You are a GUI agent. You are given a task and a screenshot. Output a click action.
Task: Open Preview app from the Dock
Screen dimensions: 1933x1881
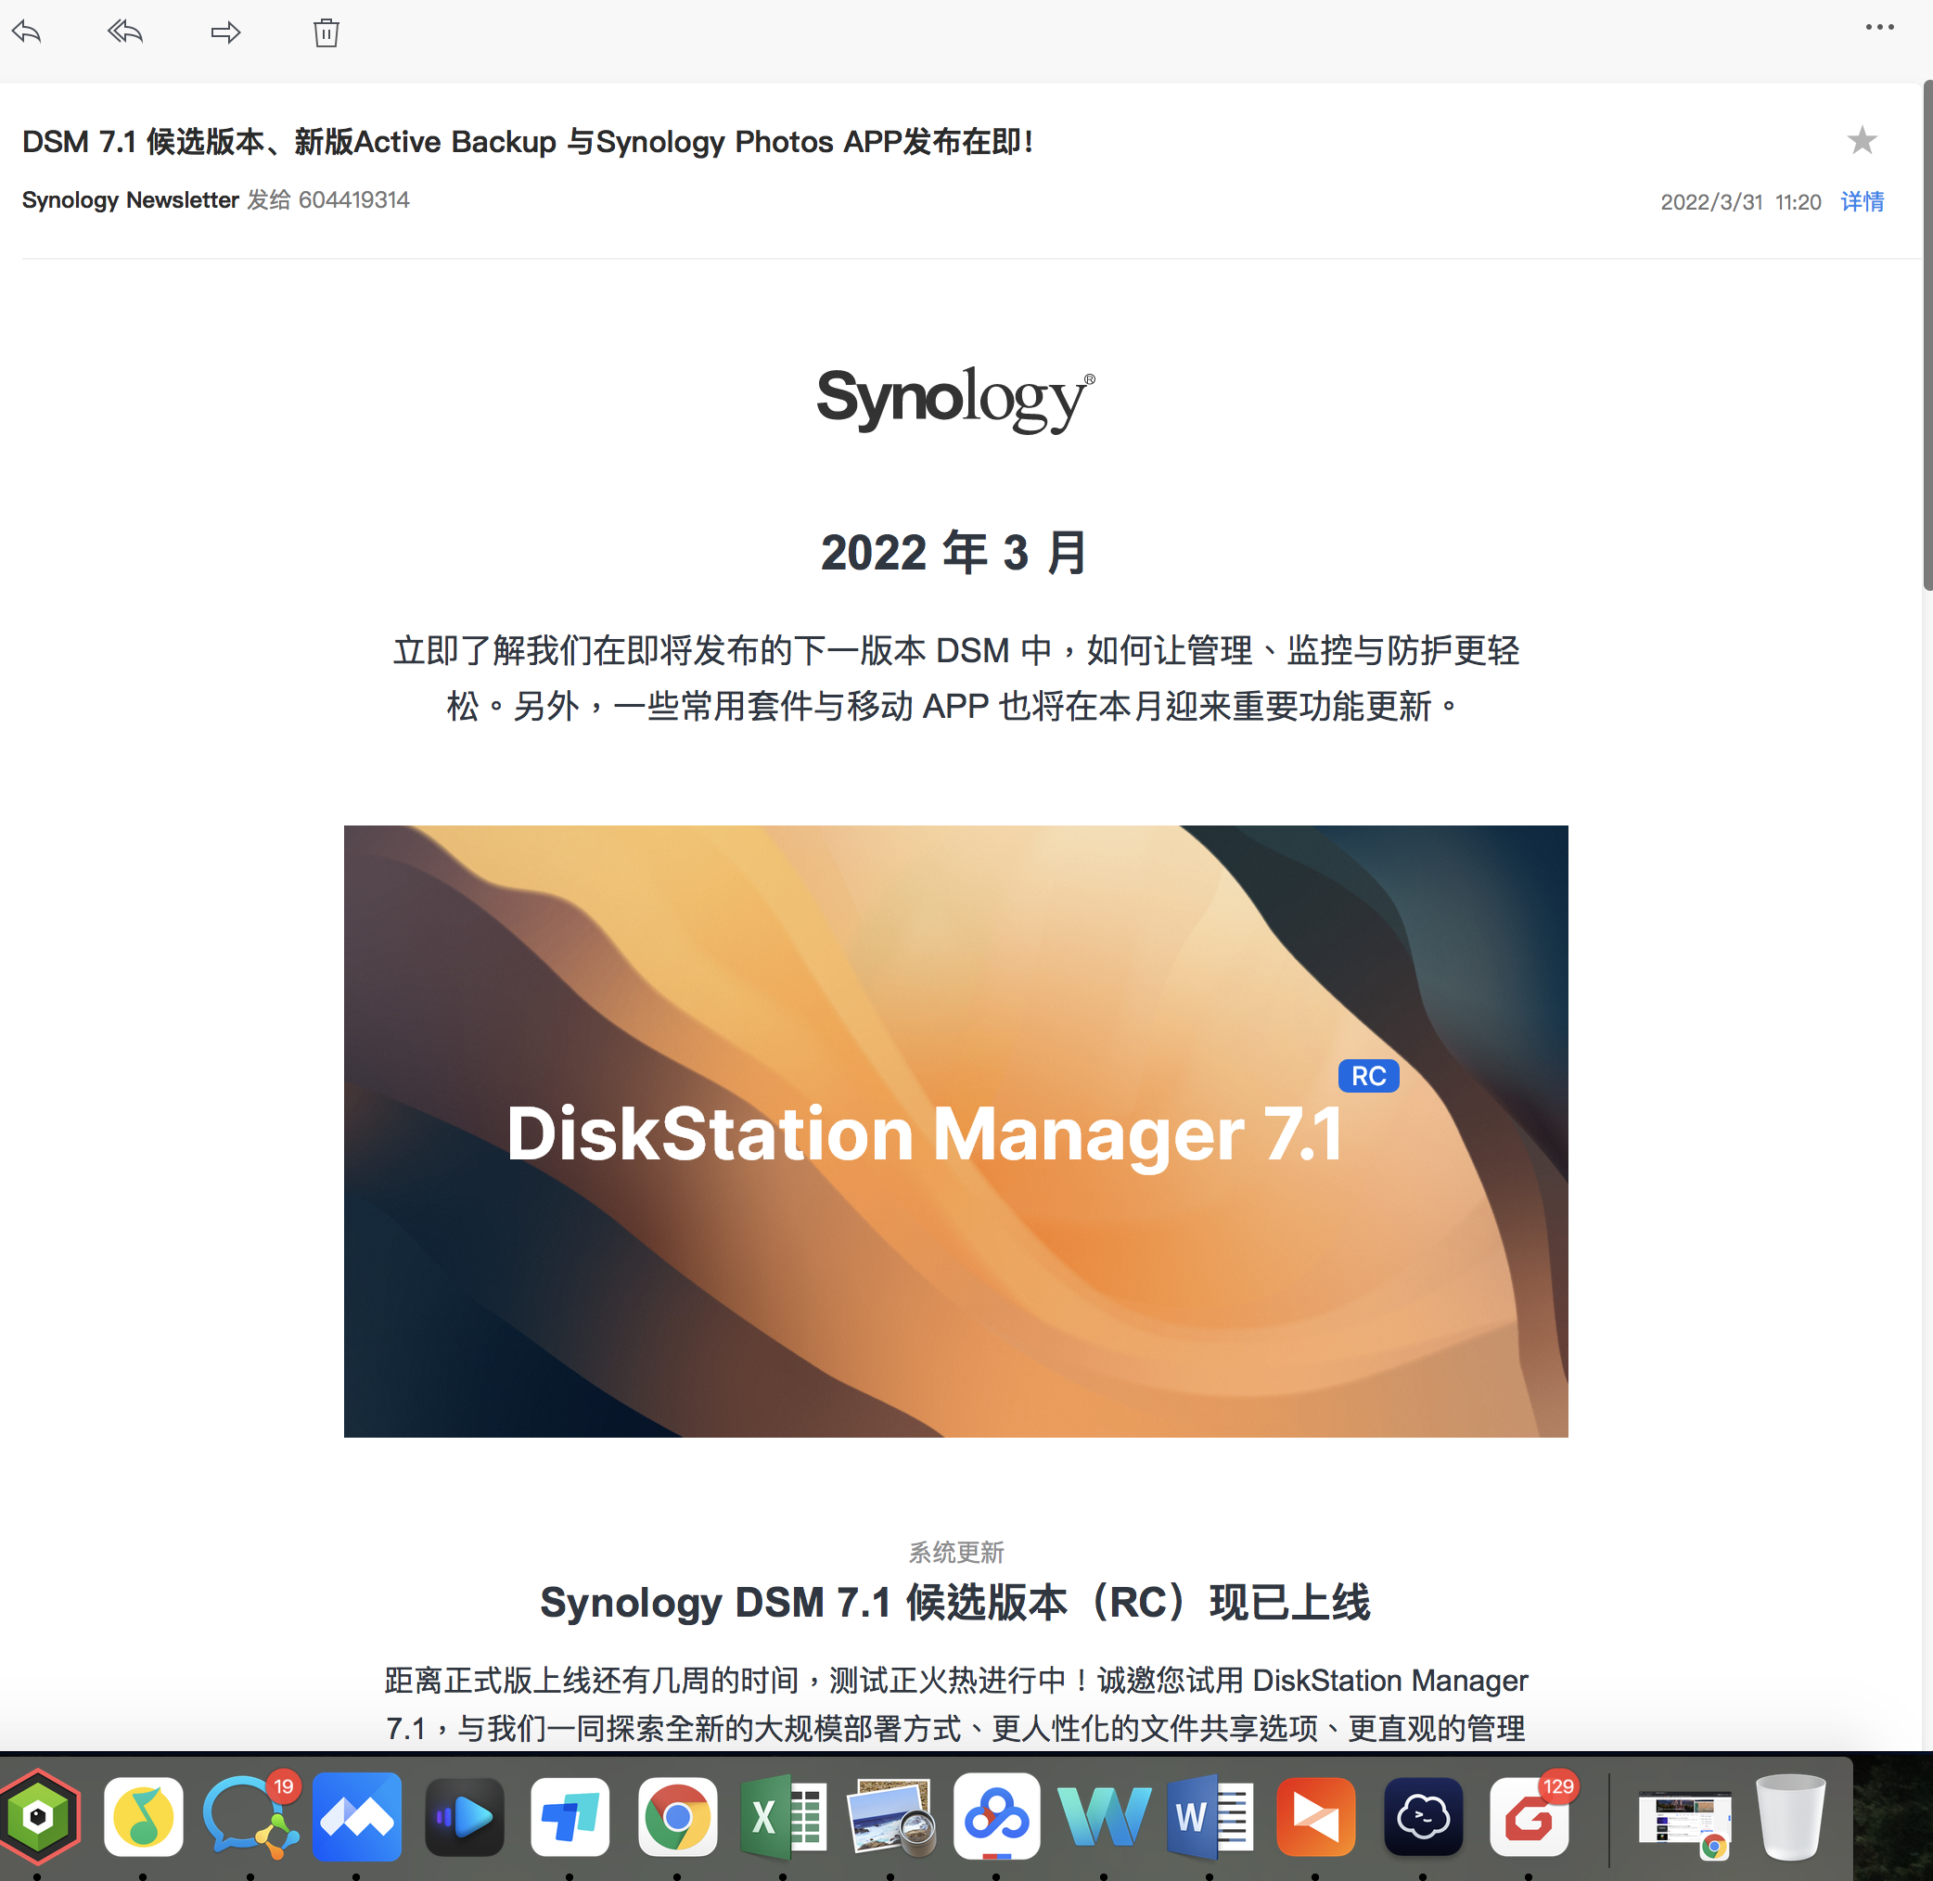890,1817
